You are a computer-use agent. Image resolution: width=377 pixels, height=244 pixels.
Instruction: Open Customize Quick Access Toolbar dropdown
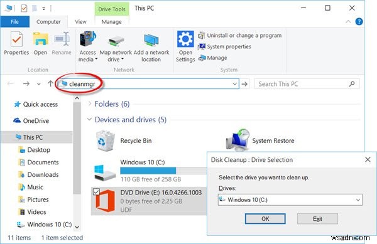click(44, 9)
